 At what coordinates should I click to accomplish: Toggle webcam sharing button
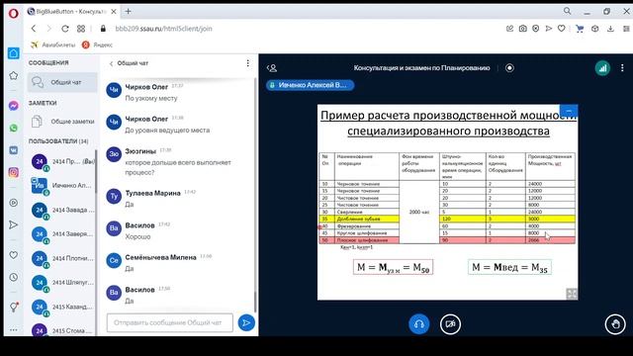coord(450,324)
